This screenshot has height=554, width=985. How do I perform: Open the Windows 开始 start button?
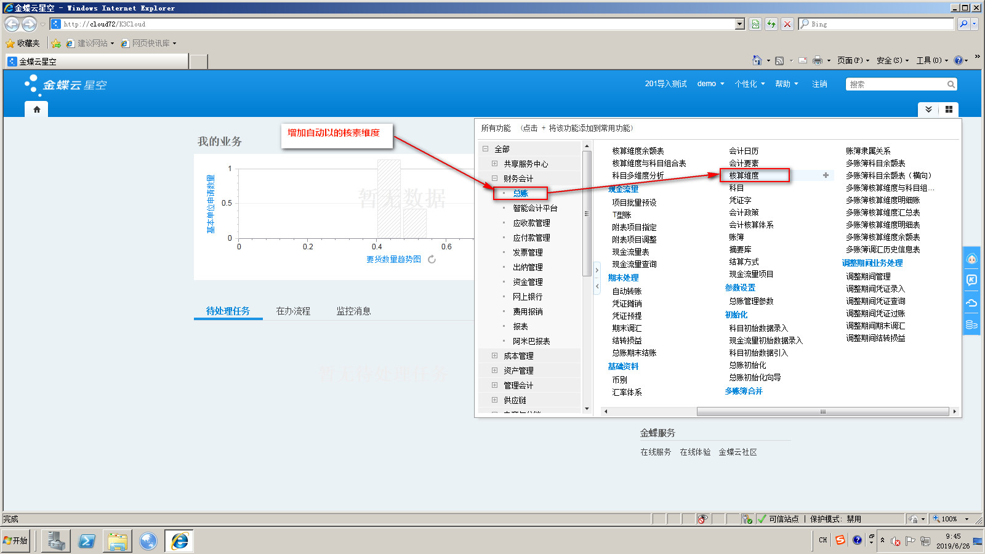click(x=15, y=540)
